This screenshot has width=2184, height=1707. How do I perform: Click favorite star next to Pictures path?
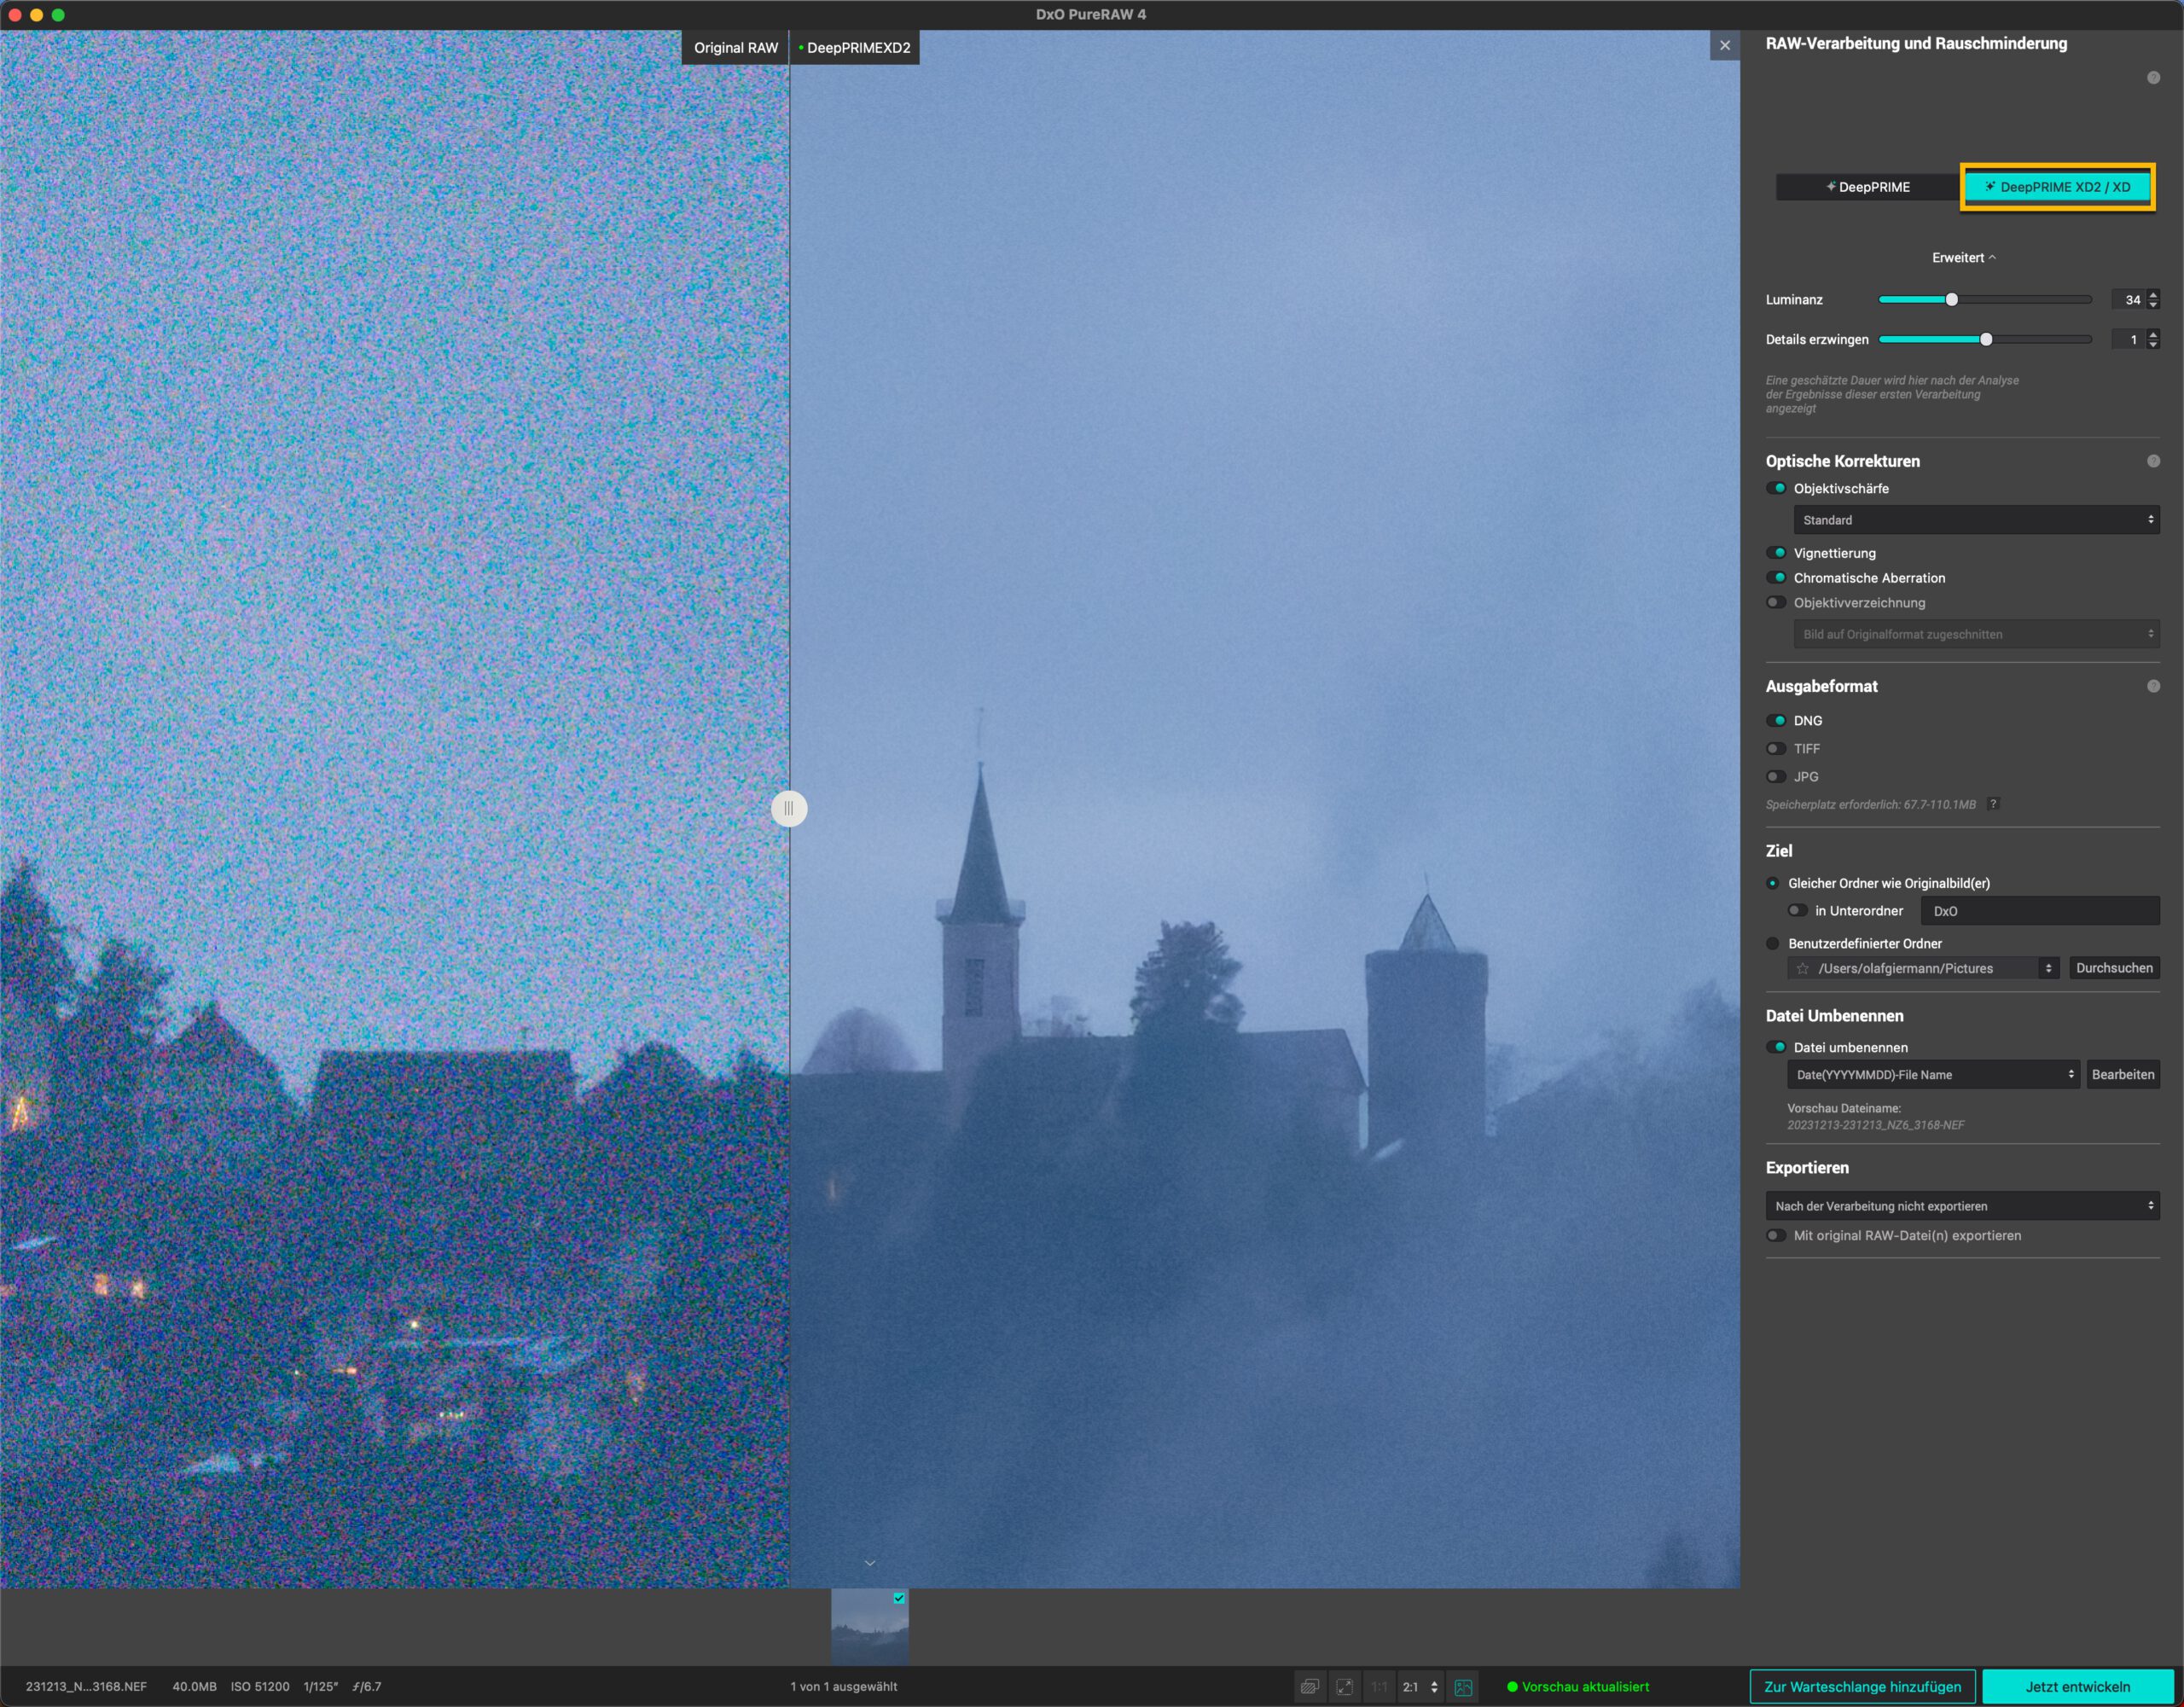(1802, 968)
